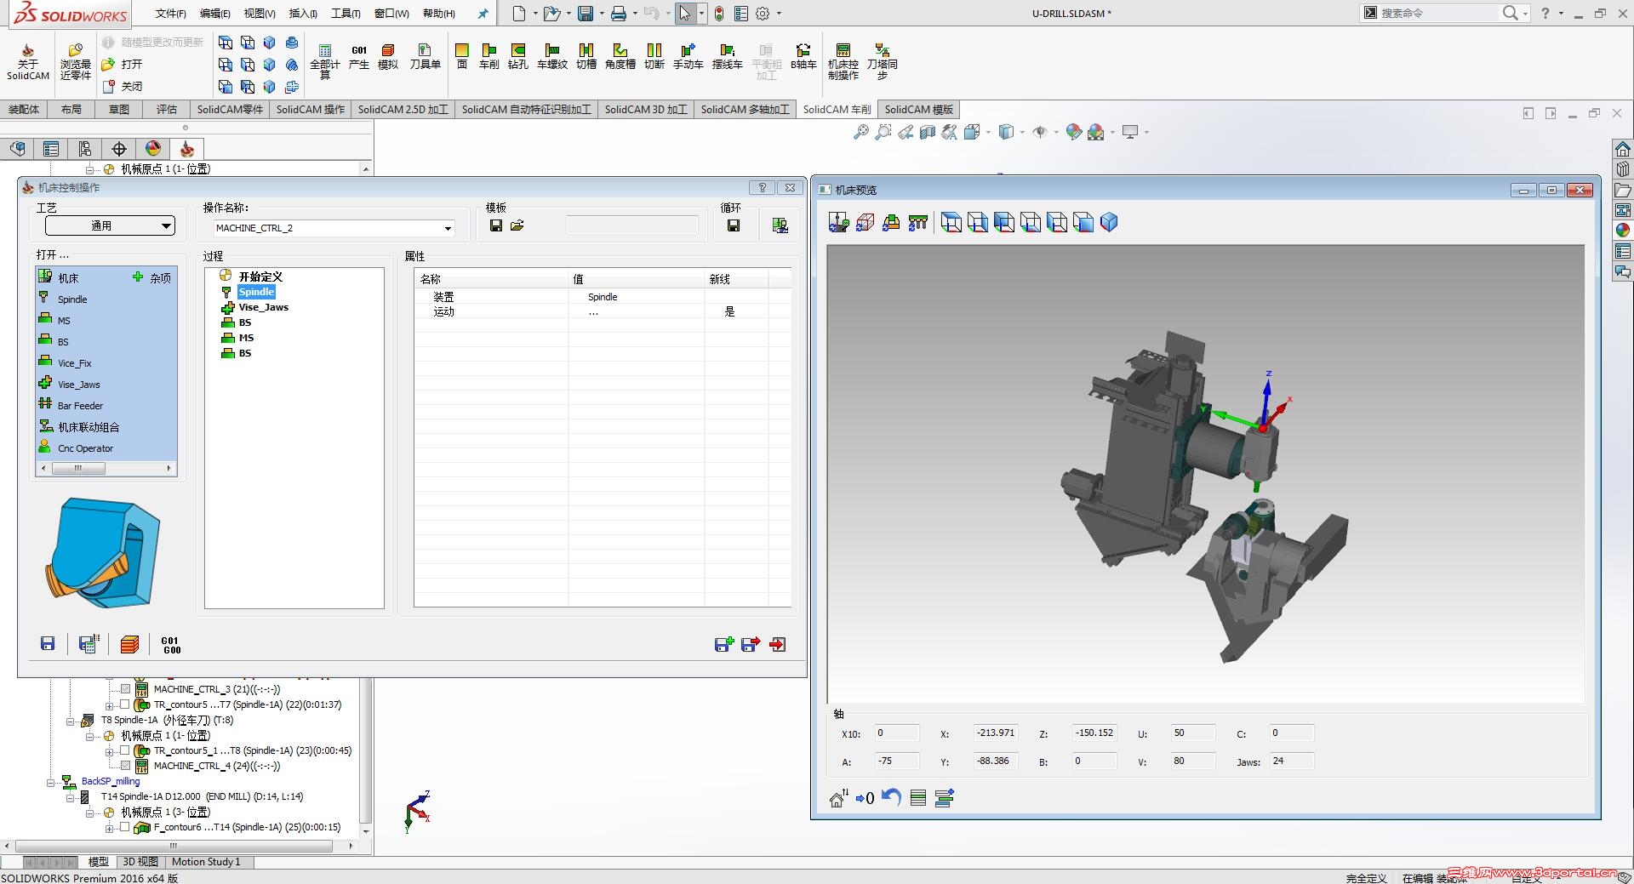Click the 搜索命令 search box
The image size is (1634, 884).
pyautogui.click(x=1437, y=13)
